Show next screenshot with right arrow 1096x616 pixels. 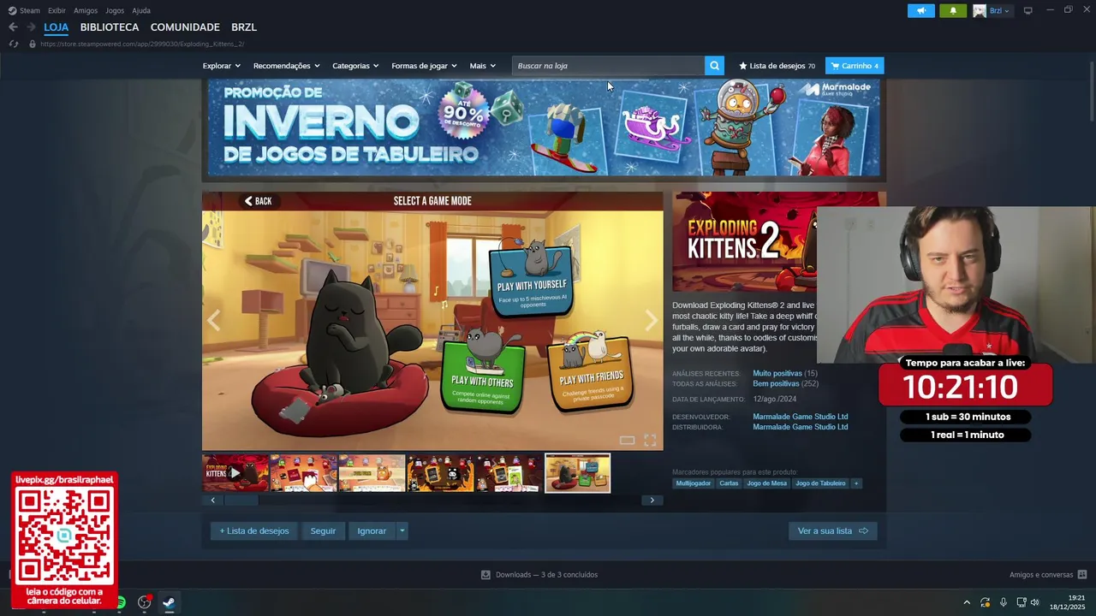click(x=651, y=321)
